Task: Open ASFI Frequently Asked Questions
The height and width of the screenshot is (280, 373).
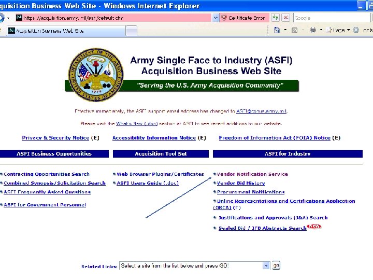Action: point(47,192)
